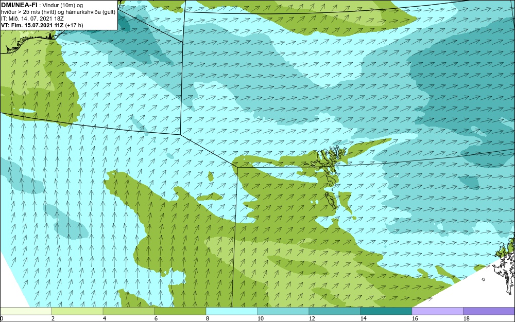Click the 2–4 m/s light green legend swatch
The height and width of the screenshot is (322, 515).
(77, 311)
